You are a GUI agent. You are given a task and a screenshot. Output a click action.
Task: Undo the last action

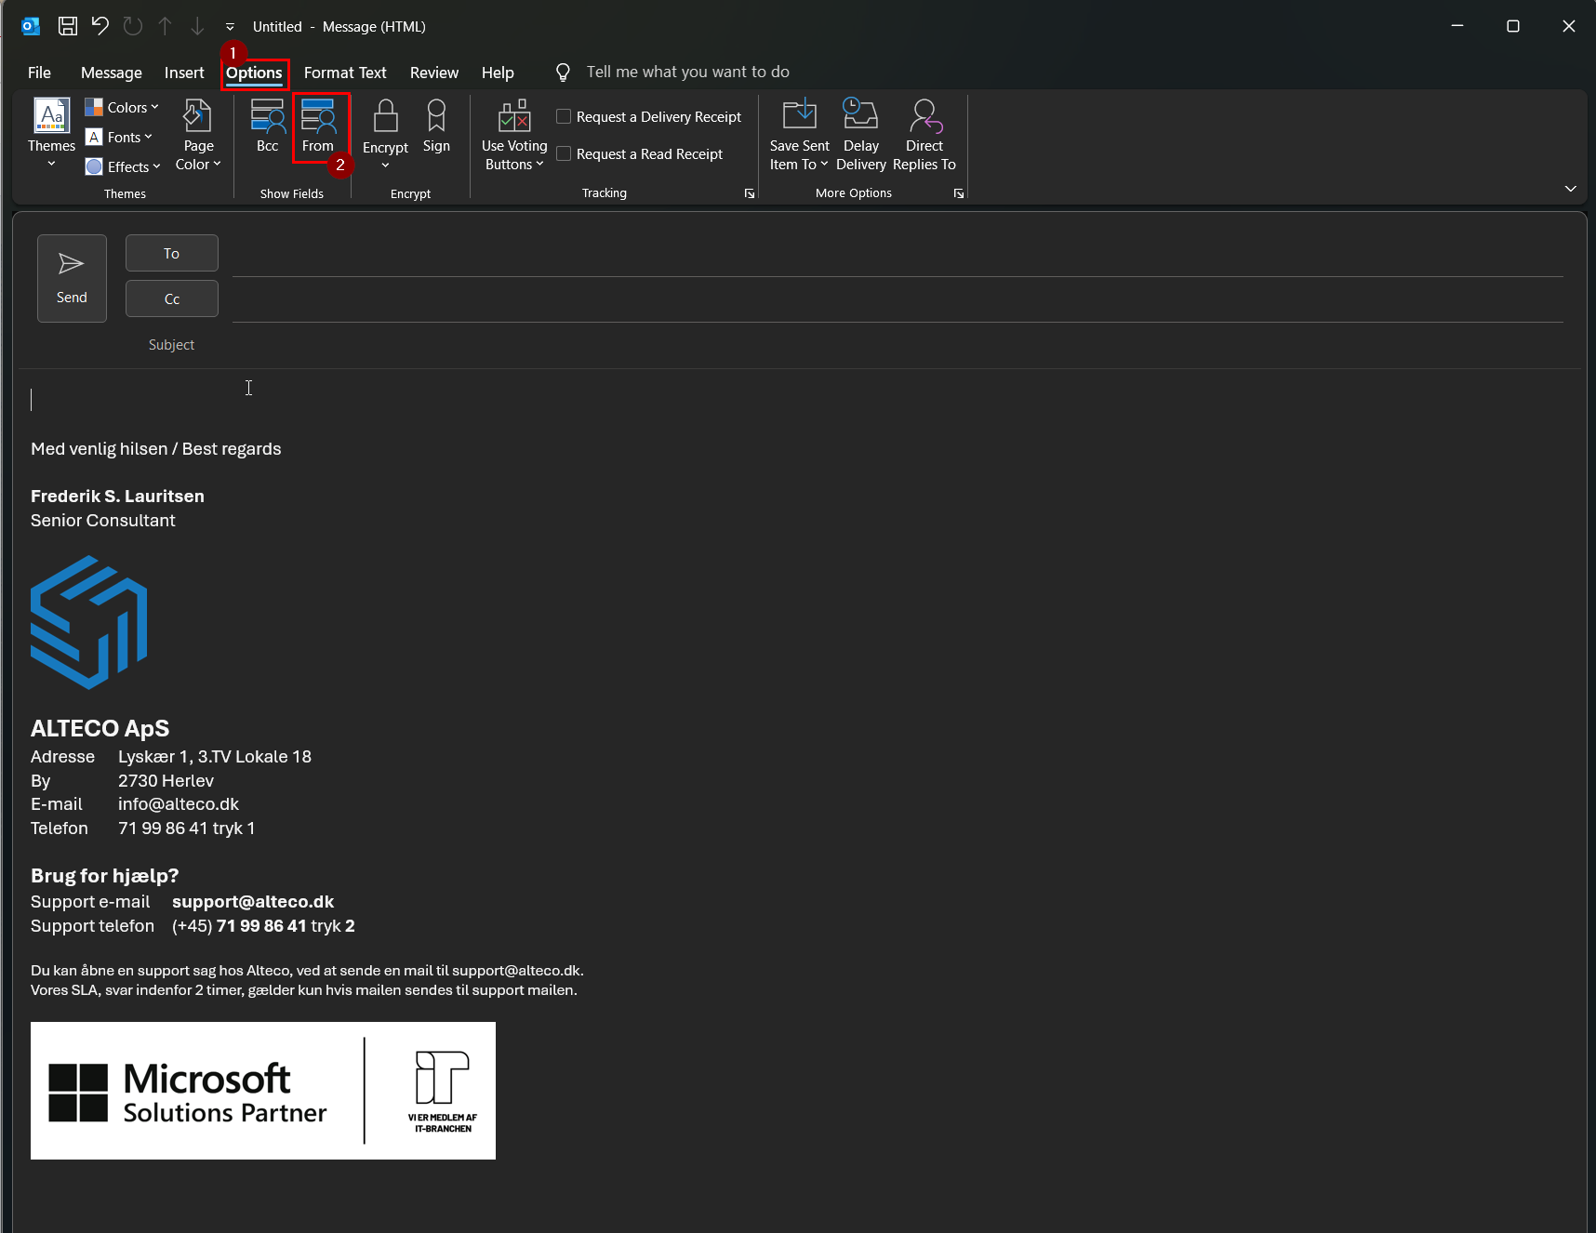[100, 26]
